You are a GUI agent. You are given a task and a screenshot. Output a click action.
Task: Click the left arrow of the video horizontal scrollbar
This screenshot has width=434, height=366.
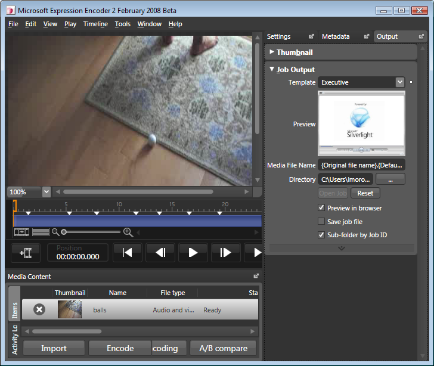coord(58,191)
